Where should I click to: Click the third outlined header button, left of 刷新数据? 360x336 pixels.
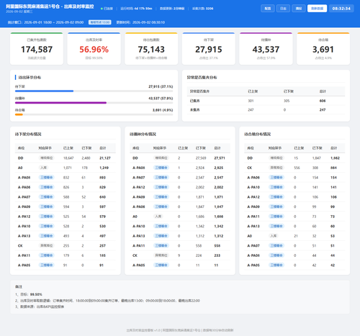(299, 9)
